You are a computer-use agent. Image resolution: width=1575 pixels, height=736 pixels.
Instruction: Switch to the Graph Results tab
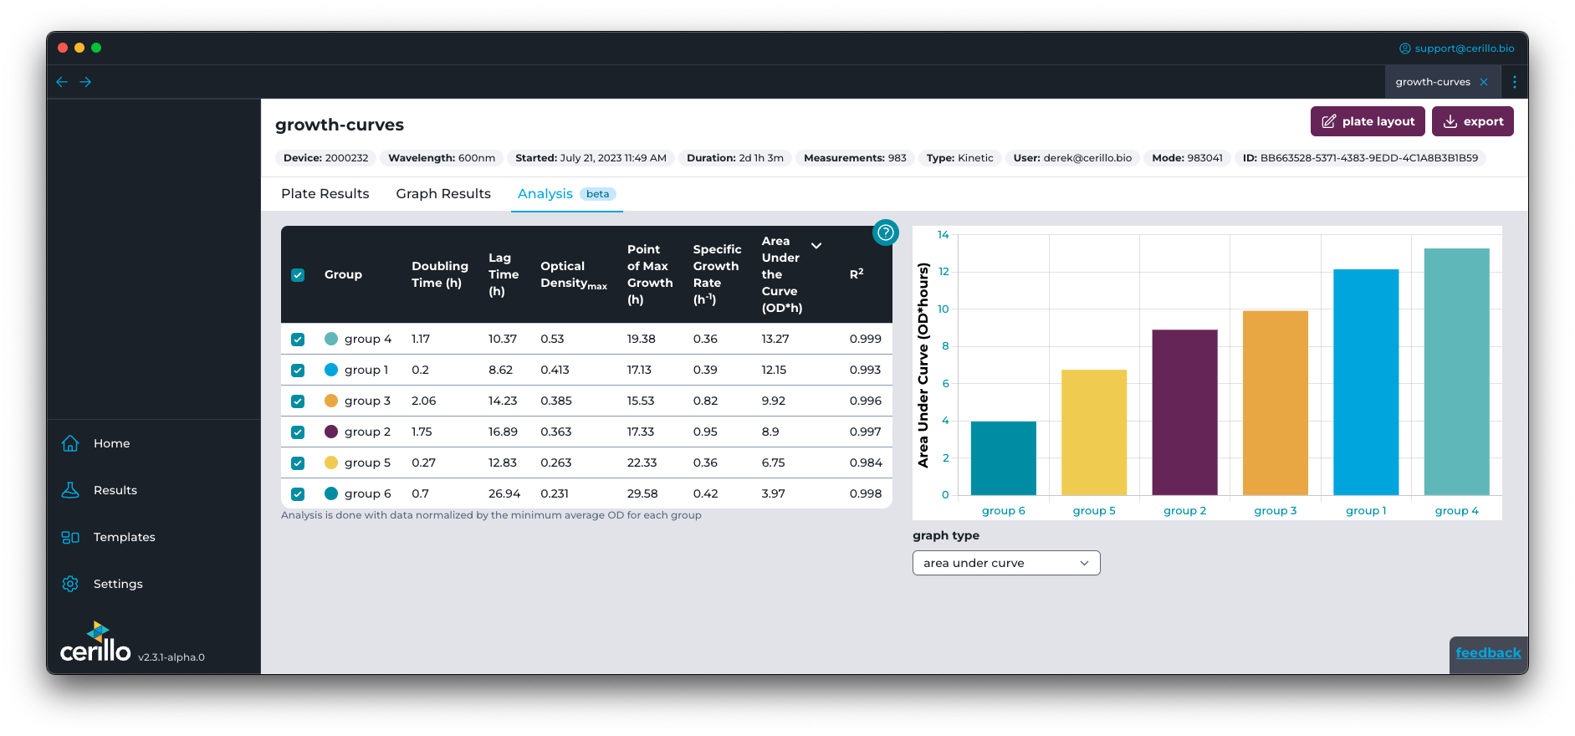[443, 194]
